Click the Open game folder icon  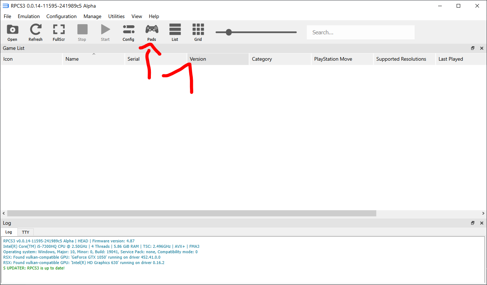coord(12,33)
